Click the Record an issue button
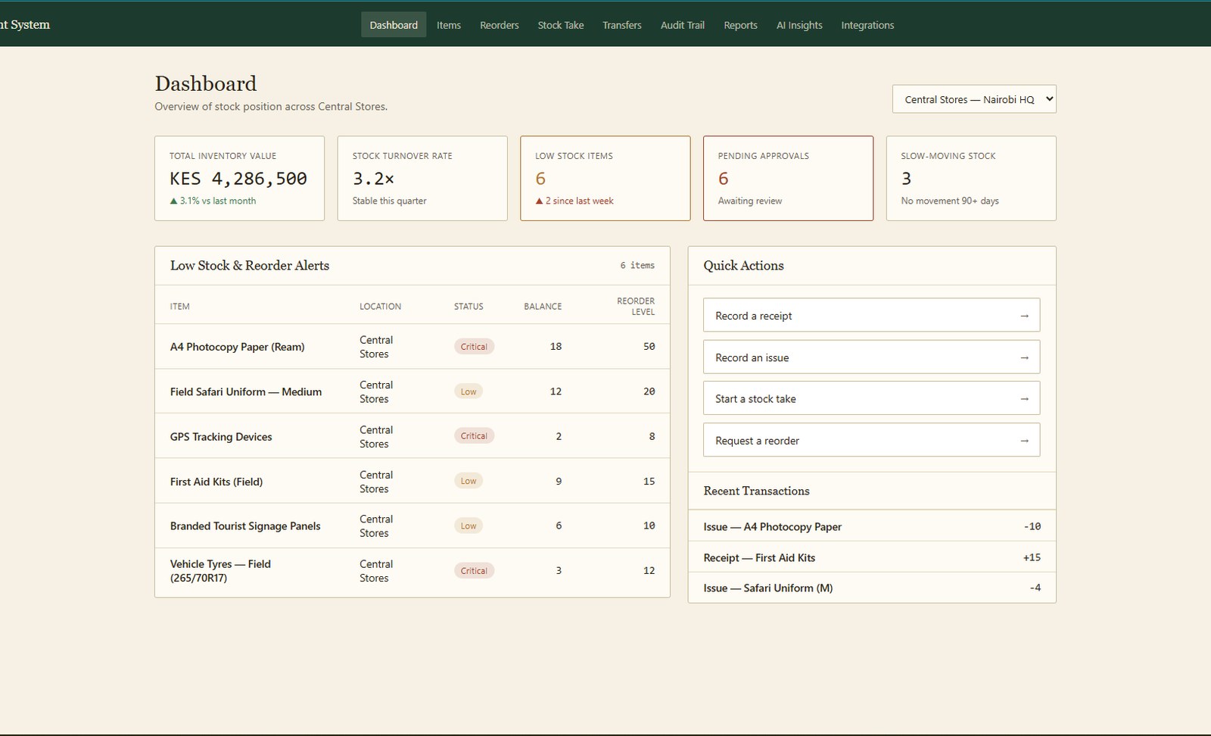The width and height of the screenshot is (1211, 736). (x=871, y=357)
